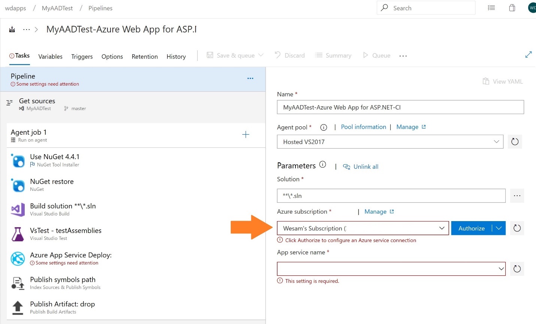Click the 'master' branch label
Image resolution: width=536 pixels, height=324 pixels.
79,108
